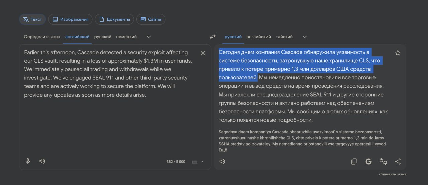Select русский as source language
This screenshot has height=185, width=428.
coord(103,37)
